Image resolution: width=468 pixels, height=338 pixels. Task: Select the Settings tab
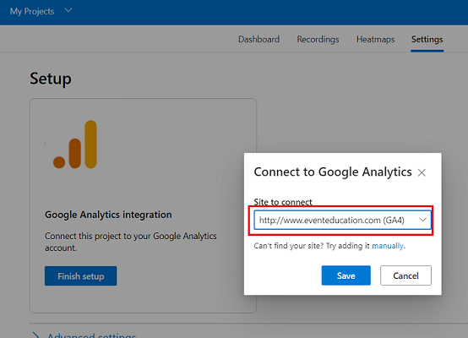pos(427,40)
